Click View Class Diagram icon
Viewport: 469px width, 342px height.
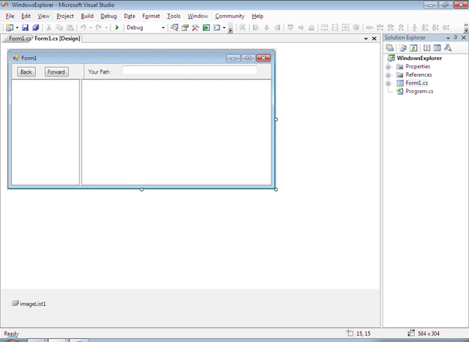pos(448,47)
